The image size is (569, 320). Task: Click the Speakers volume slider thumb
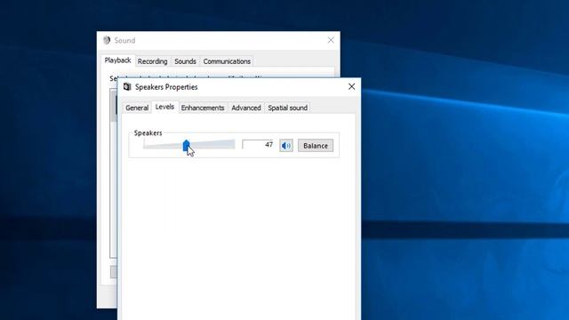coord(186,146)
